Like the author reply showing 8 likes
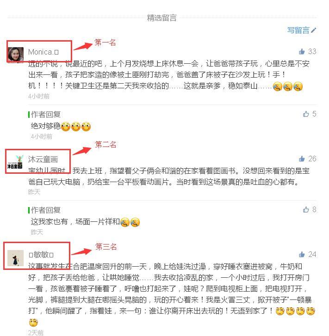329x336 pixels. (x=306, y=209)
